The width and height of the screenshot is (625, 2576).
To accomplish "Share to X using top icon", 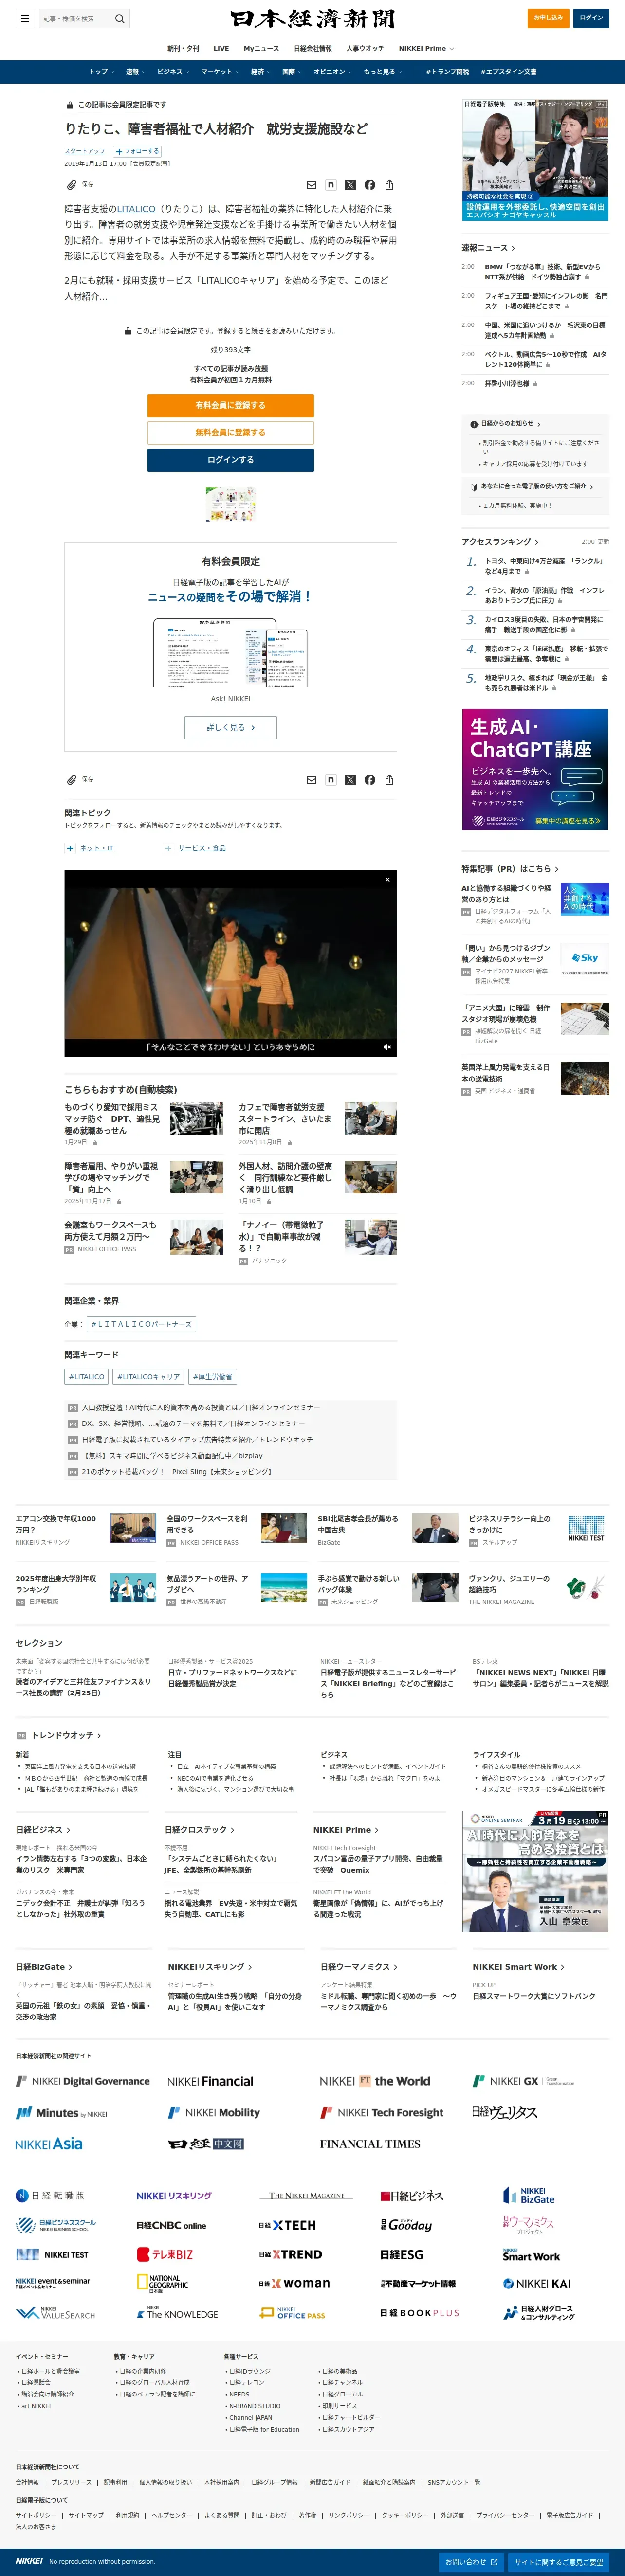I will [x=350, y=185].
